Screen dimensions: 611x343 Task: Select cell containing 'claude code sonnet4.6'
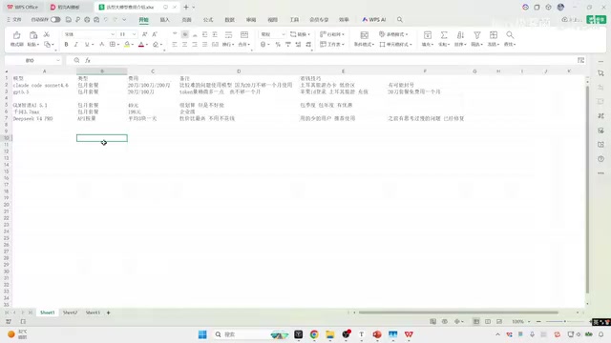(x=45, y=85)
